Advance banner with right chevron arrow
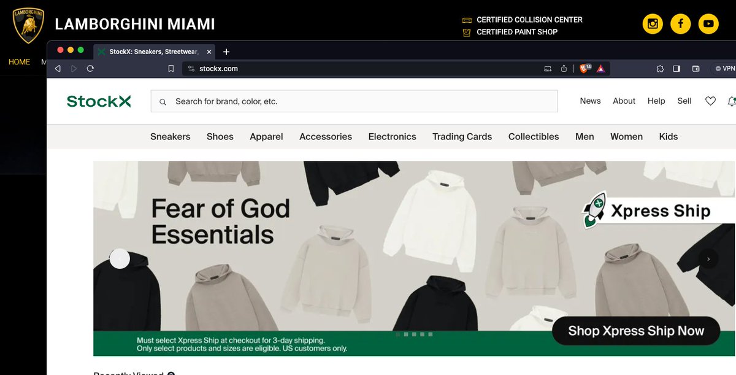The height and width of the screenshot is (375, 736). tap(708, 259)
